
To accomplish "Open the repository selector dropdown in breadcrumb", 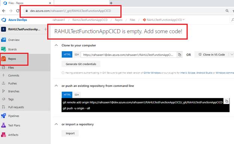I will 164,20.
